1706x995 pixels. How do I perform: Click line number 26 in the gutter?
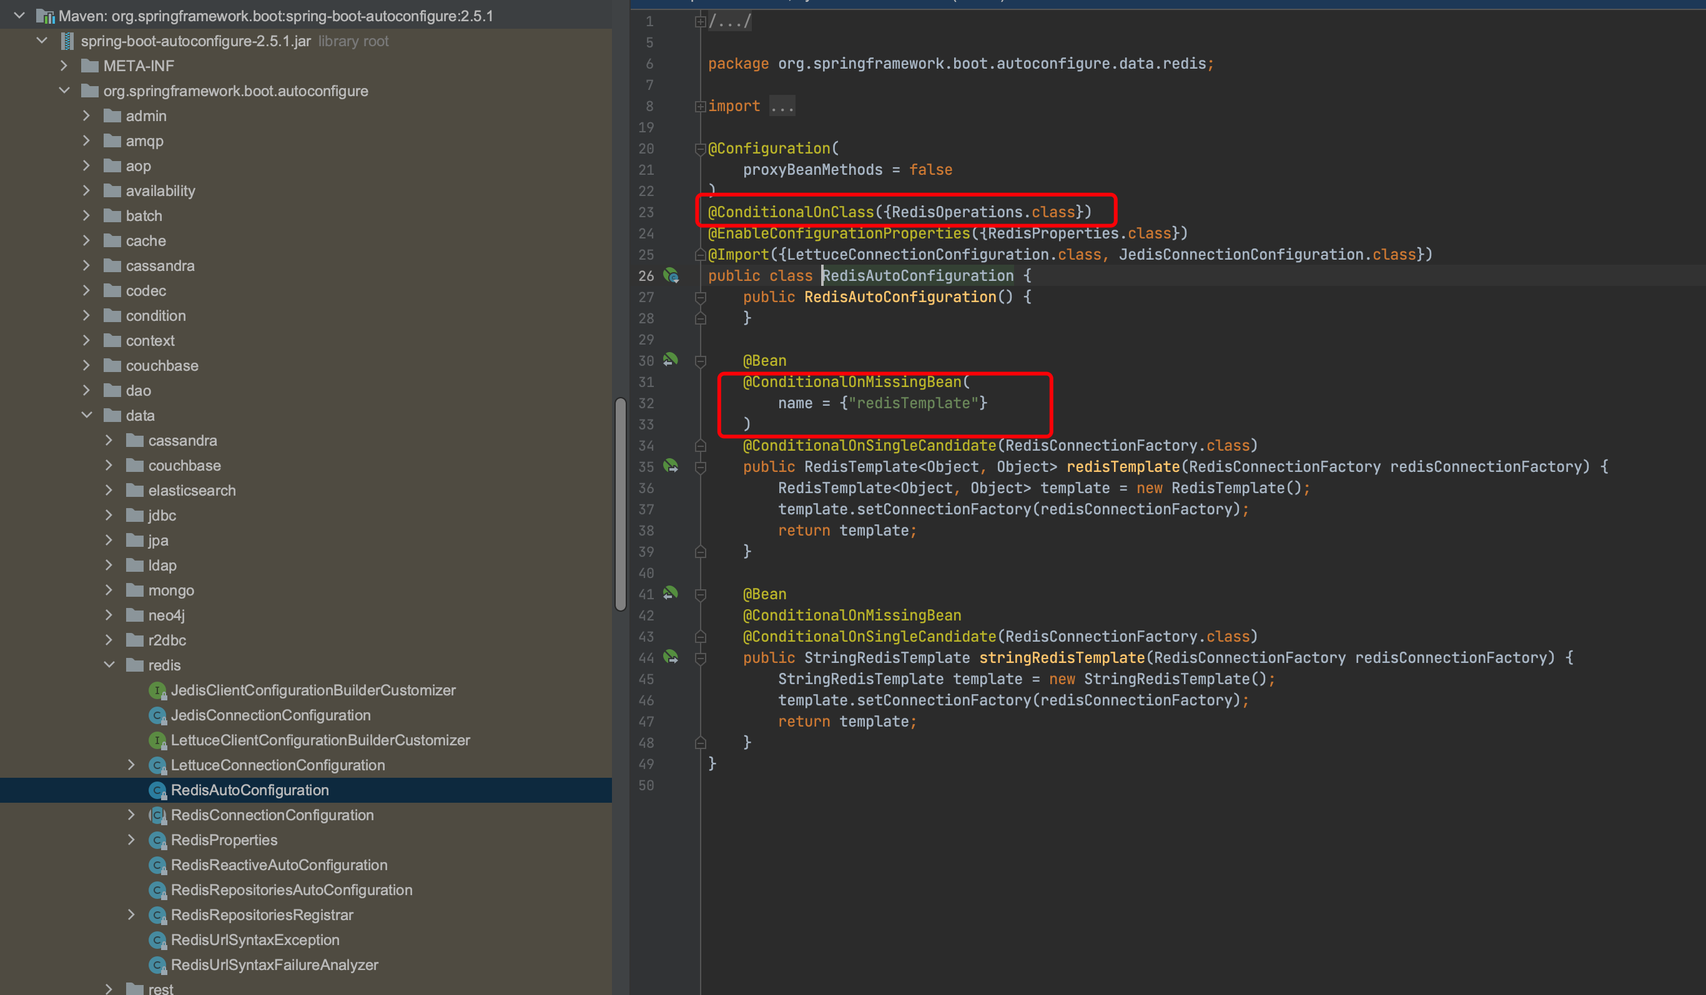pos(646,276)
